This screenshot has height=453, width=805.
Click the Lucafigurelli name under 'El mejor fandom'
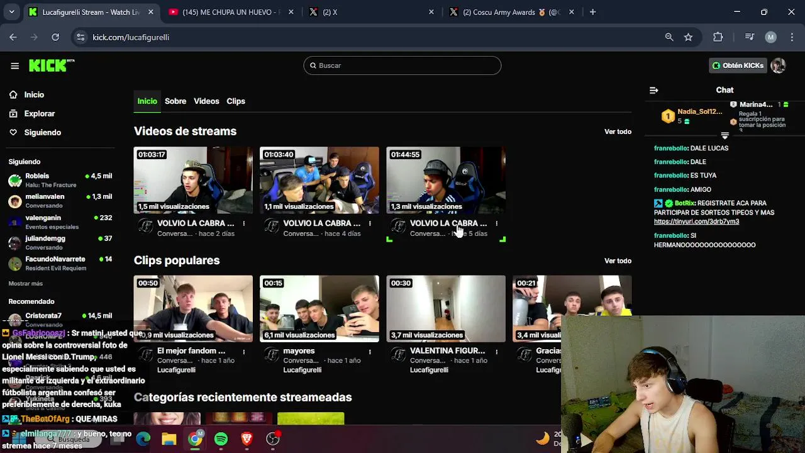click(x=176, y=370)
